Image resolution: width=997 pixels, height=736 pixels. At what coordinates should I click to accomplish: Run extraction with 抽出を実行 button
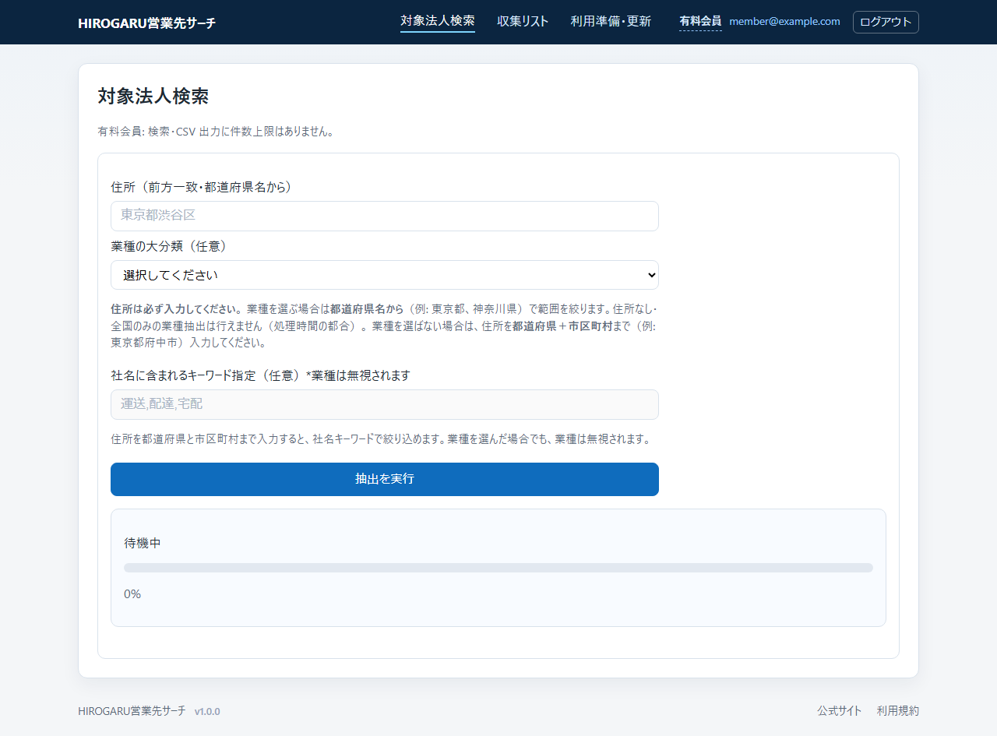385,479
